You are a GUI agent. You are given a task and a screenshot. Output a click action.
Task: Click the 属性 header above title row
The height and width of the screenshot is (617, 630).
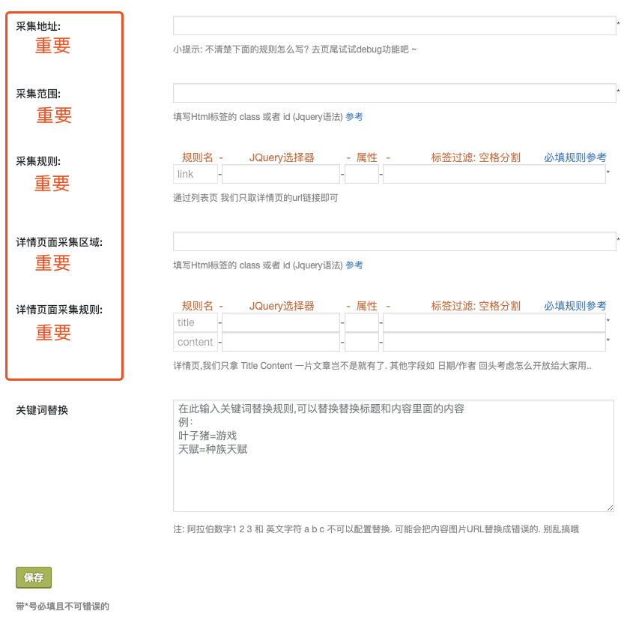[366, 306]
